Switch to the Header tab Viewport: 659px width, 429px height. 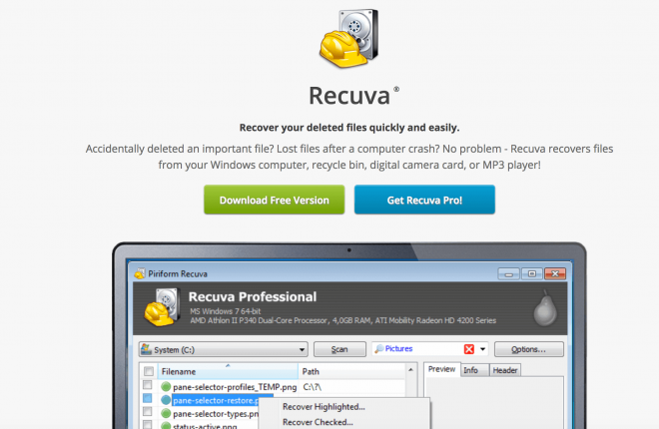coord(505,370)
